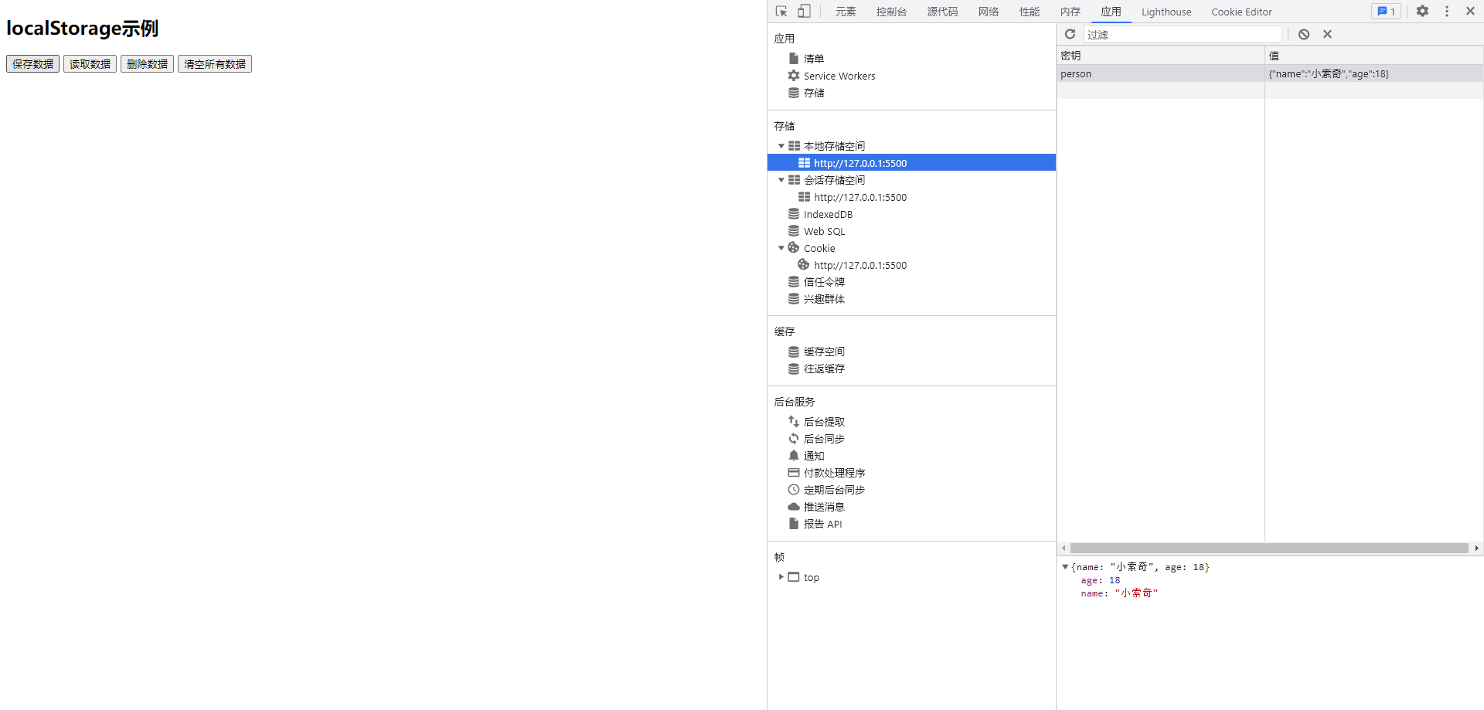
Task: Click the 密钥 column header
Action: point(1160,56)
